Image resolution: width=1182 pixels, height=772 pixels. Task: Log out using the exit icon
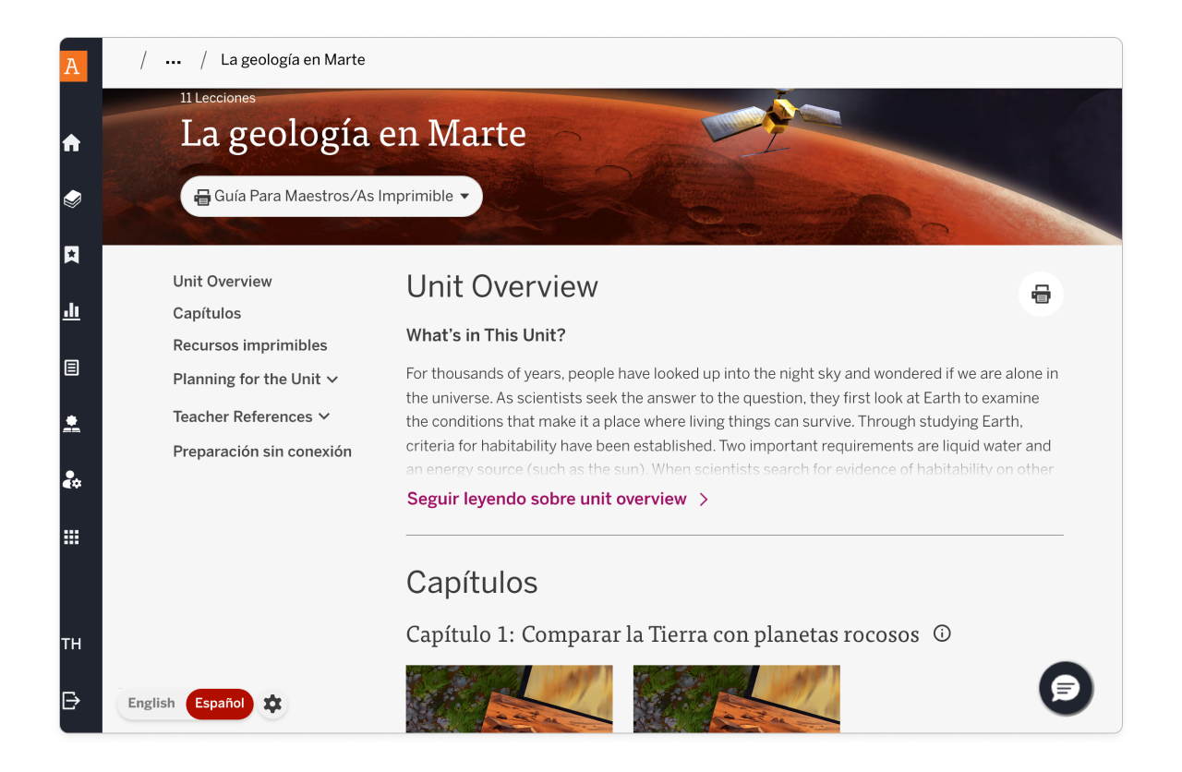pos(71,700)
